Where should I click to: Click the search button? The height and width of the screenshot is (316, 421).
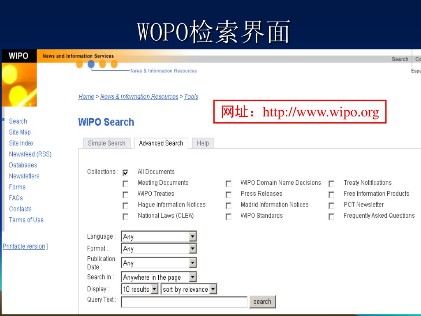click(x=262, y=302)
